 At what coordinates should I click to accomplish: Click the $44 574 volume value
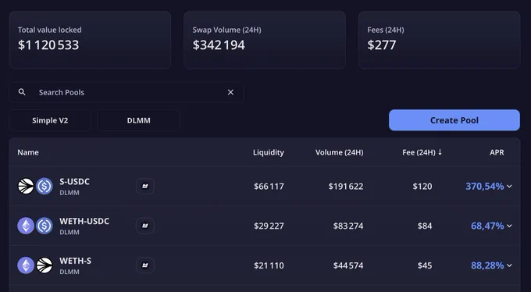click(x=348, y=265)
